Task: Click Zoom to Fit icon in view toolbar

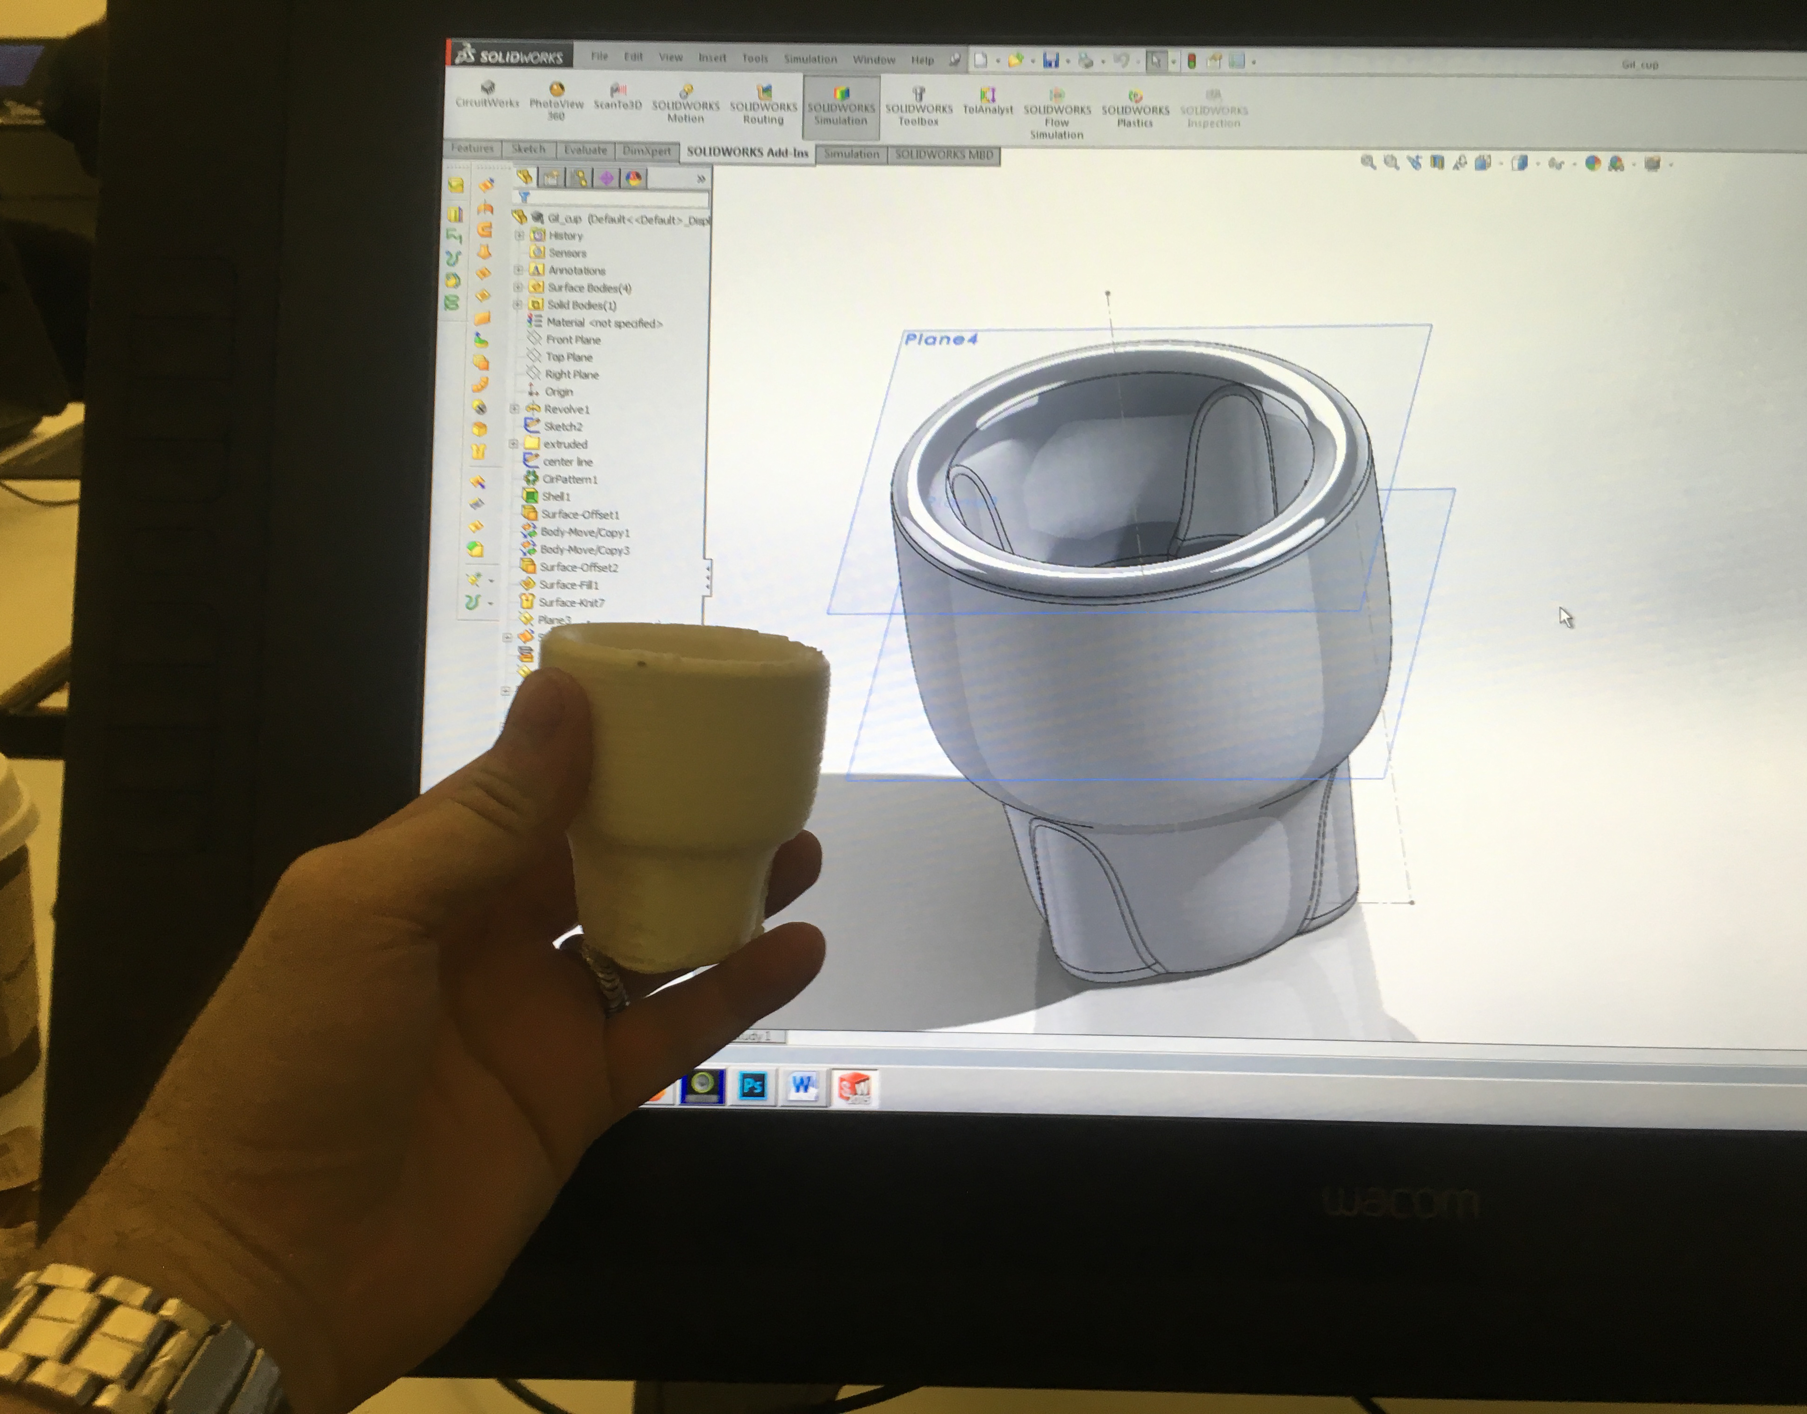Action: click(1368, 162)
